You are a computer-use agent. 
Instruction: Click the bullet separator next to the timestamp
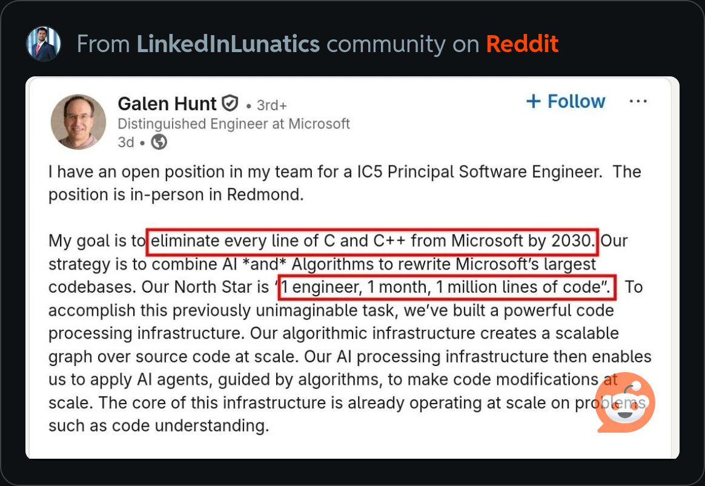(141, 143)
